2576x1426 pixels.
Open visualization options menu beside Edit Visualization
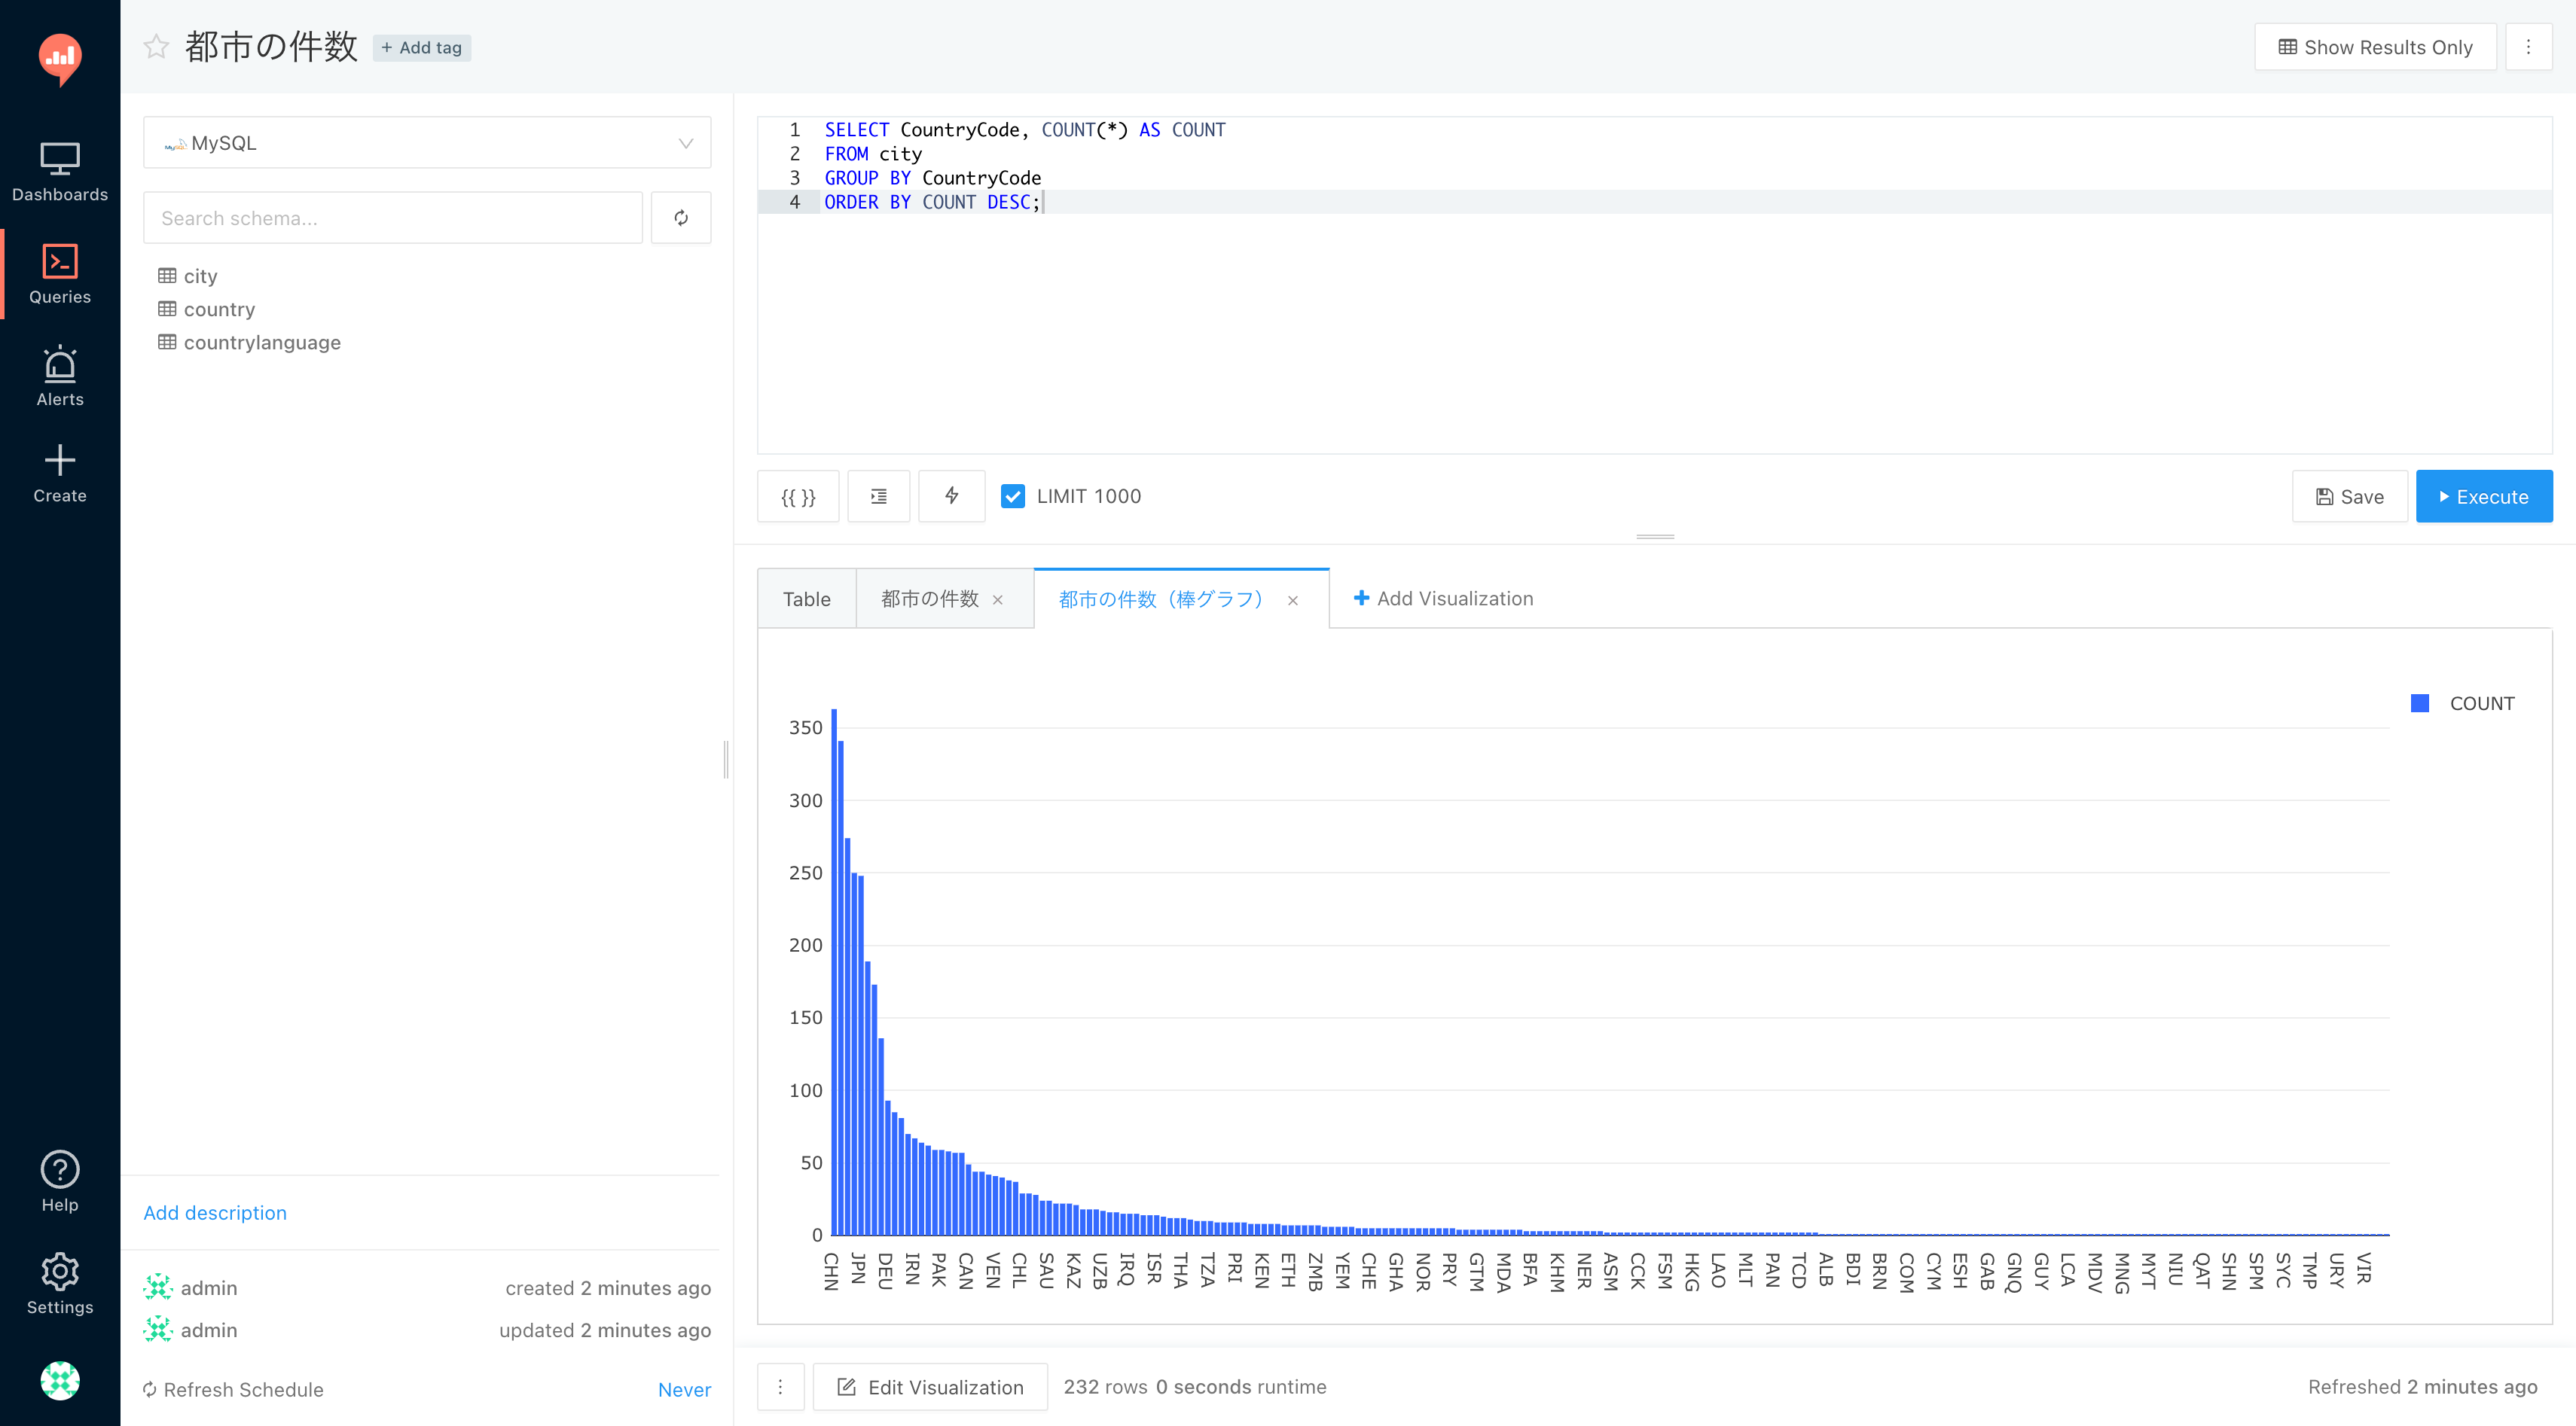coord(780,1387)
